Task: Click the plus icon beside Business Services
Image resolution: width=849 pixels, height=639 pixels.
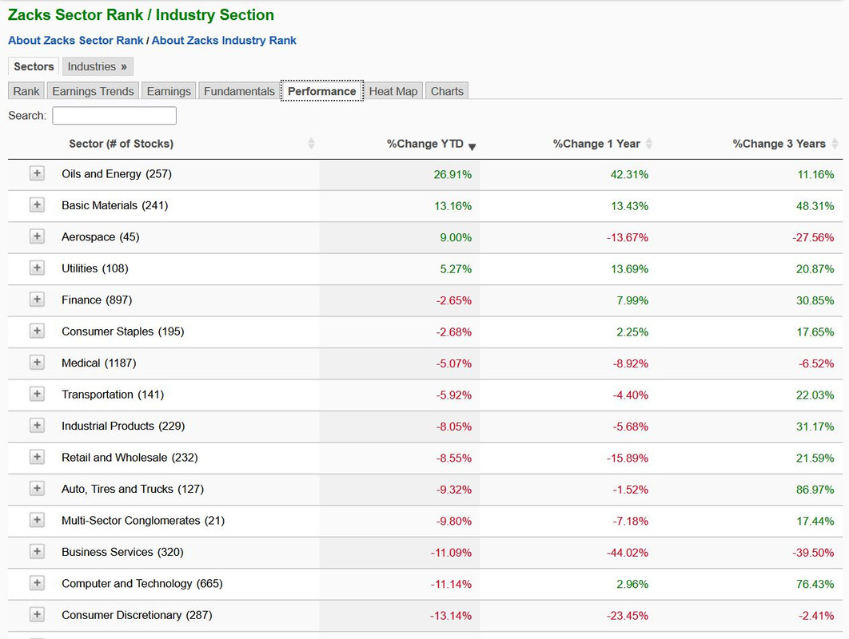Action: pos(37,552)
